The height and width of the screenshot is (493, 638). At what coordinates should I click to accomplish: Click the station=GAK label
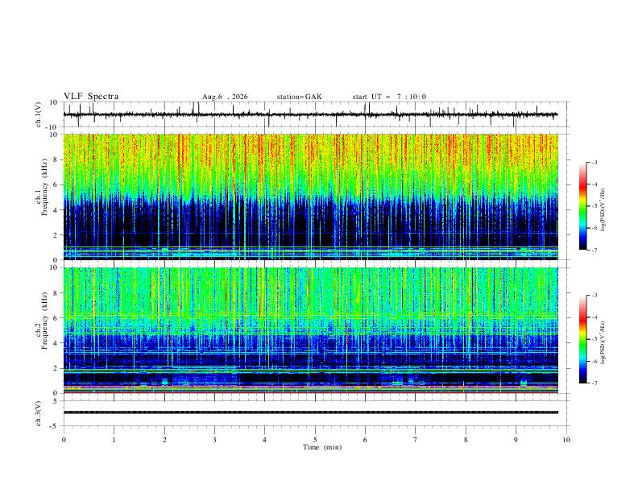click(299, 97)
